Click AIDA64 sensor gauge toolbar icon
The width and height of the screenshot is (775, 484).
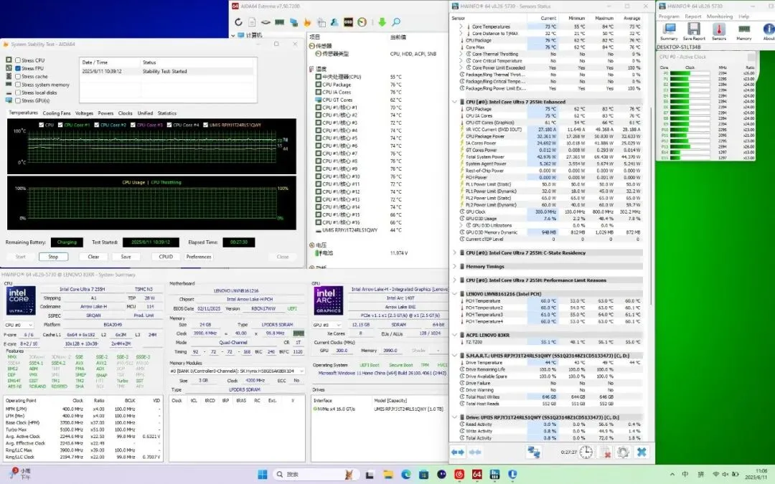362,22
